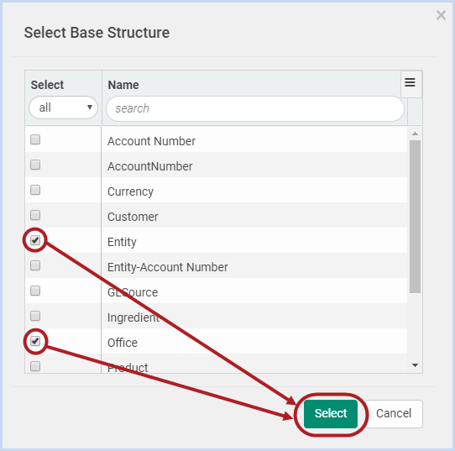Click the scrollbar up arrow

(x=415, y=134)
